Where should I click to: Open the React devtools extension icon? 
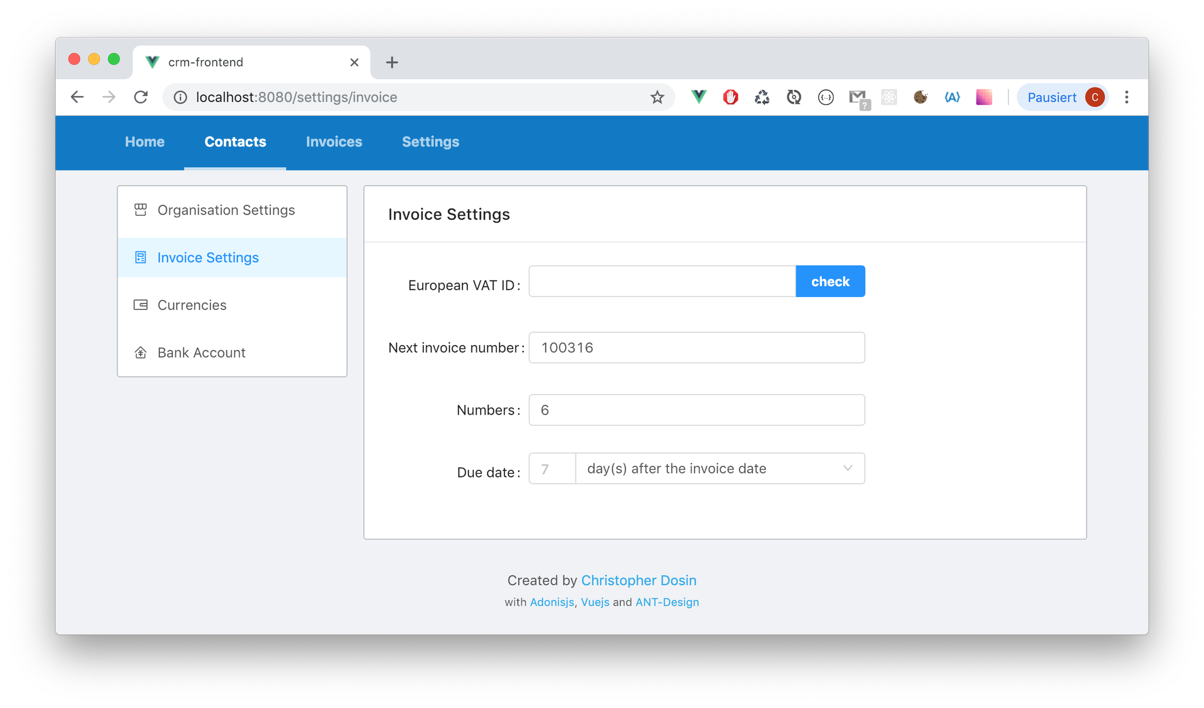point(889,97)
